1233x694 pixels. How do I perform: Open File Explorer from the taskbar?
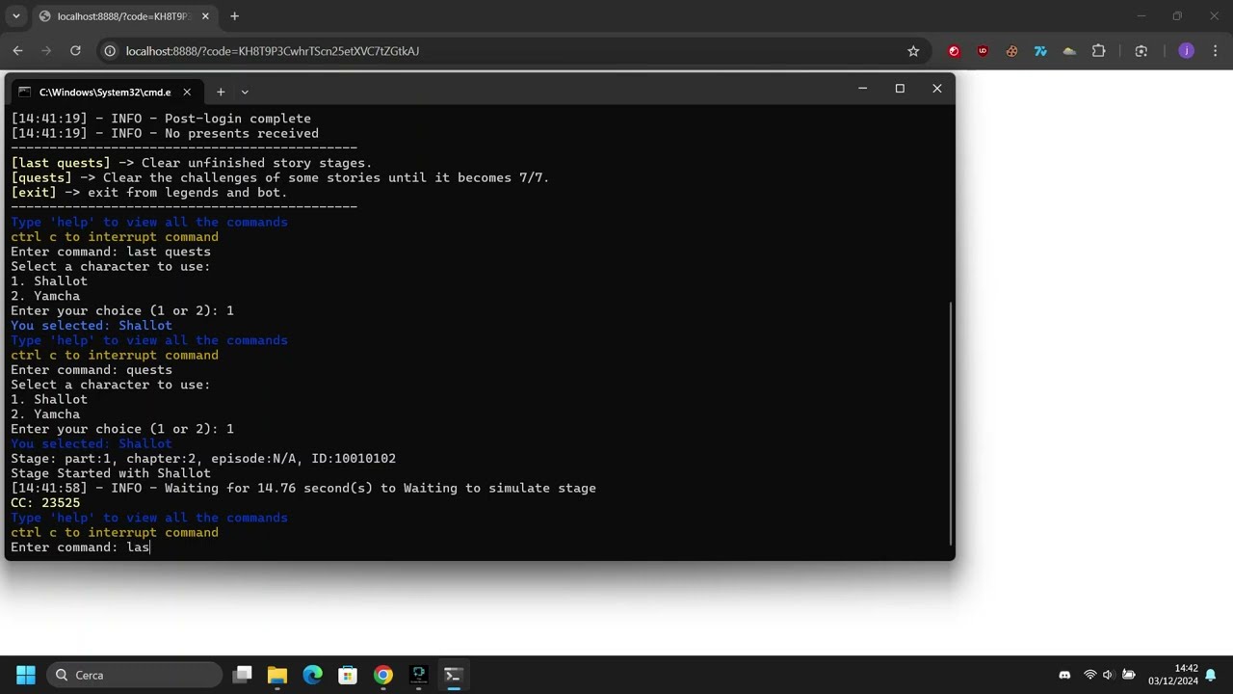[277, 675]
